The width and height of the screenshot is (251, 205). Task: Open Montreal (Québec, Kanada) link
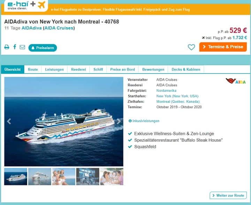click(178, 102)
